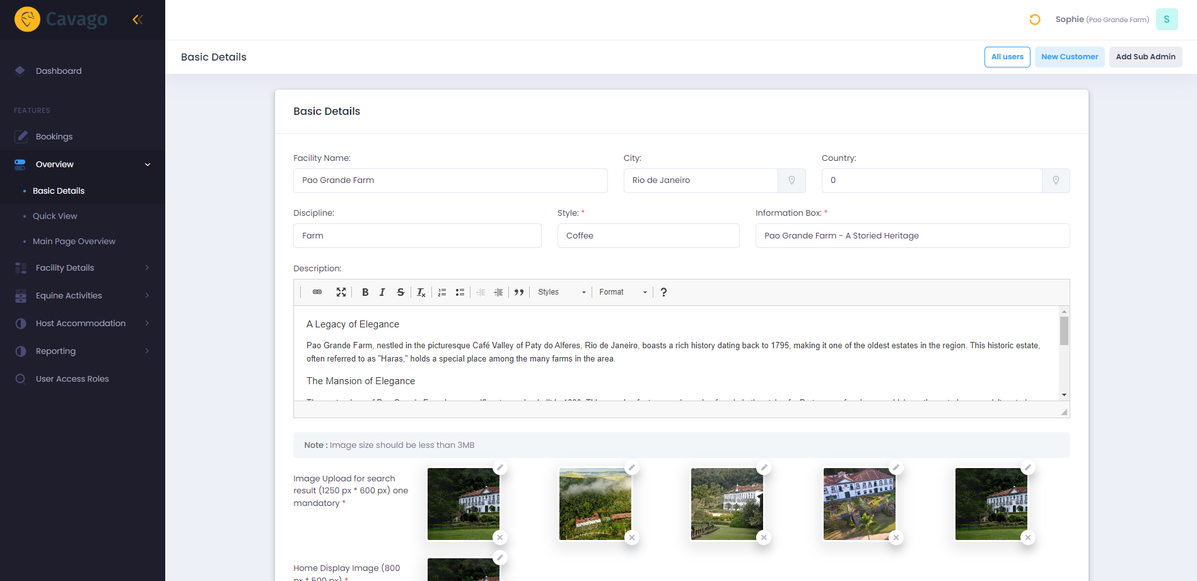
Task: Click the orange refresh icon in header
Action: [1035, 20]
